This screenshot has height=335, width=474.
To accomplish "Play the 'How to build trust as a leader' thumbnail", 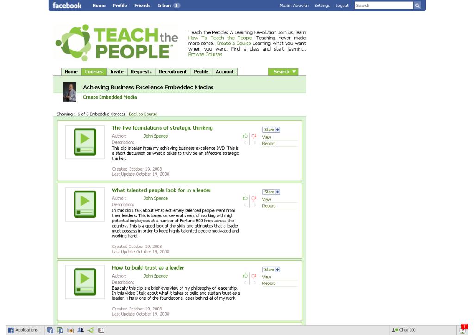I will click(85, 282).
